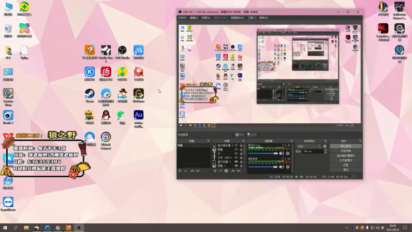Move the scene up with the arrow icon
The width and height of the screenshot is (412, 232).
pyautogui.click(x=192, y=171)
